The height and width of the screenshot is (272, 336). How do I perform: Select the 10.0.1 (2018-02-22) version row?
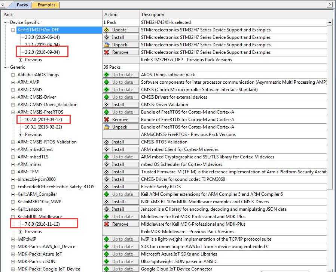click(x=43, y=127)
